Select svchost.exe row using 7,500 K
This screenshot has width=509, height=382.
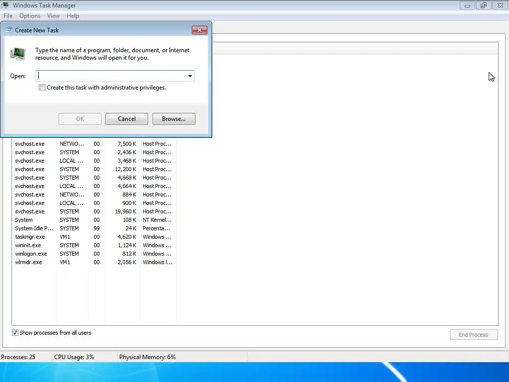pyautogui.click(x=94, y=144)
